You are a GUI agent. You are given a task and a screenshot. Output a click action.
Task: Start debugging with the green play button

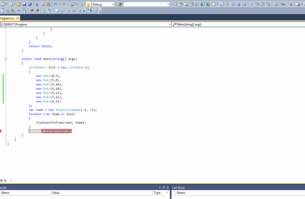(x=88, y=4)
